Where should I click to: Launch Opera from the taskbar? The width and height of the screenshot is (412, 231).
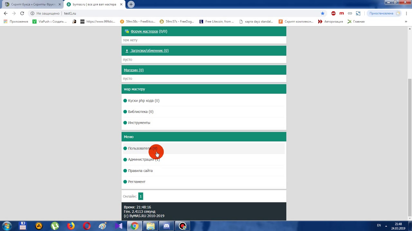(x=87, y=226)
